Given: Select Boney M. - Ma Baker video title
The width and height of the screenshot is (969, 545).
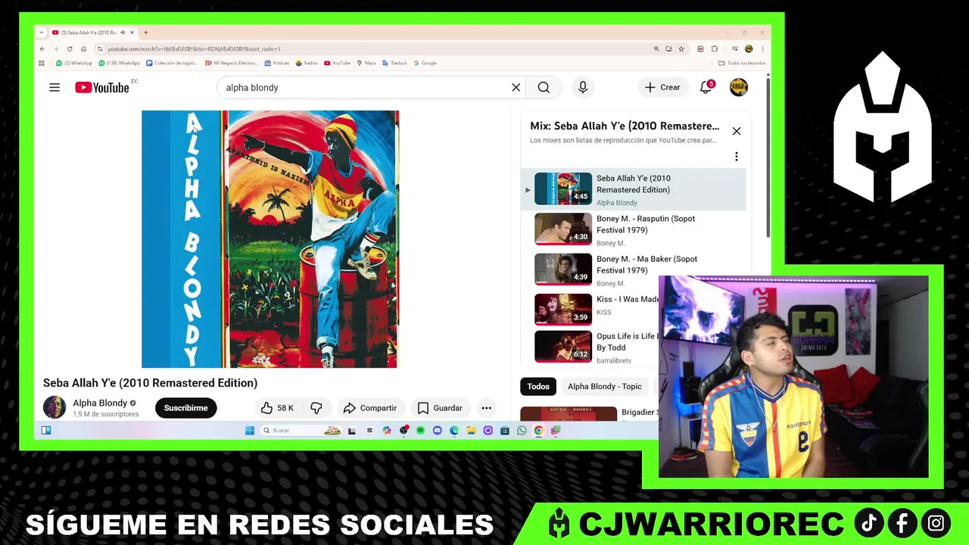Looking at the screenshot, I should [x=647, y=265].
